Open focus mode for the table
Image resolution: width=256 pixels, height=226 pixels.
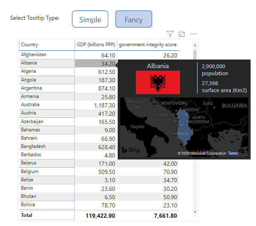[182, 34]
